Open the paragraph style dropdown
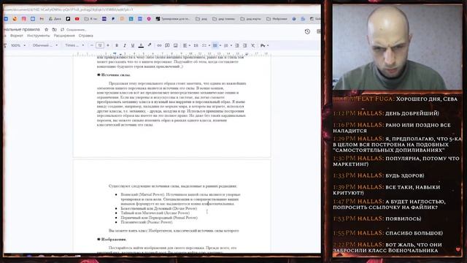 [x=45, y=45]
